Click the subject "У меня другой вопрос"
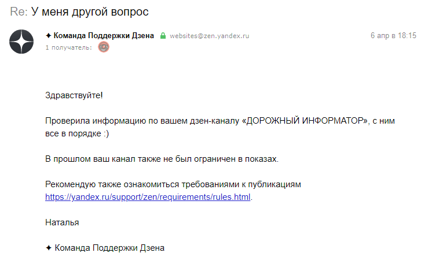This screenshot has width=428, height=275. 90,12
